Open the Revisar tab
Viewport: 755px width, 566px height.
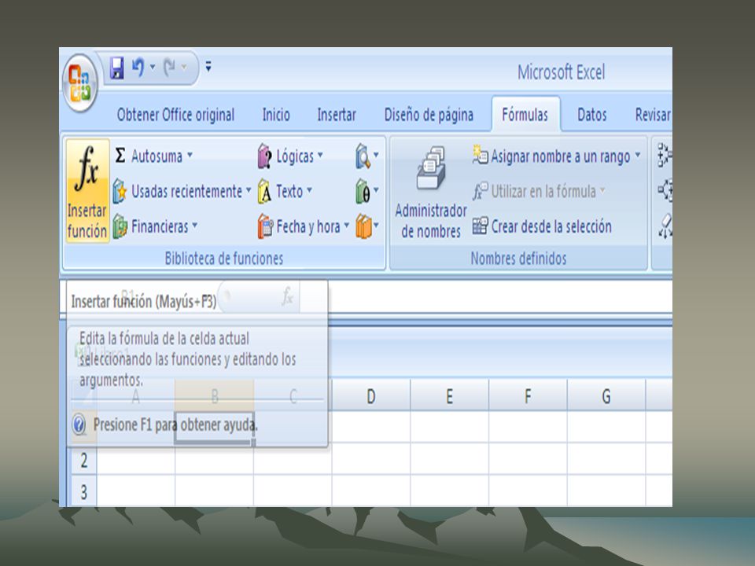click(653, 115)
